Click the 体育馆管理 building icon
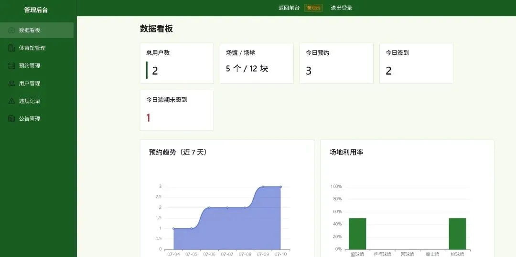The width and height of the screenshot is (516, 257). coord(11,48)
